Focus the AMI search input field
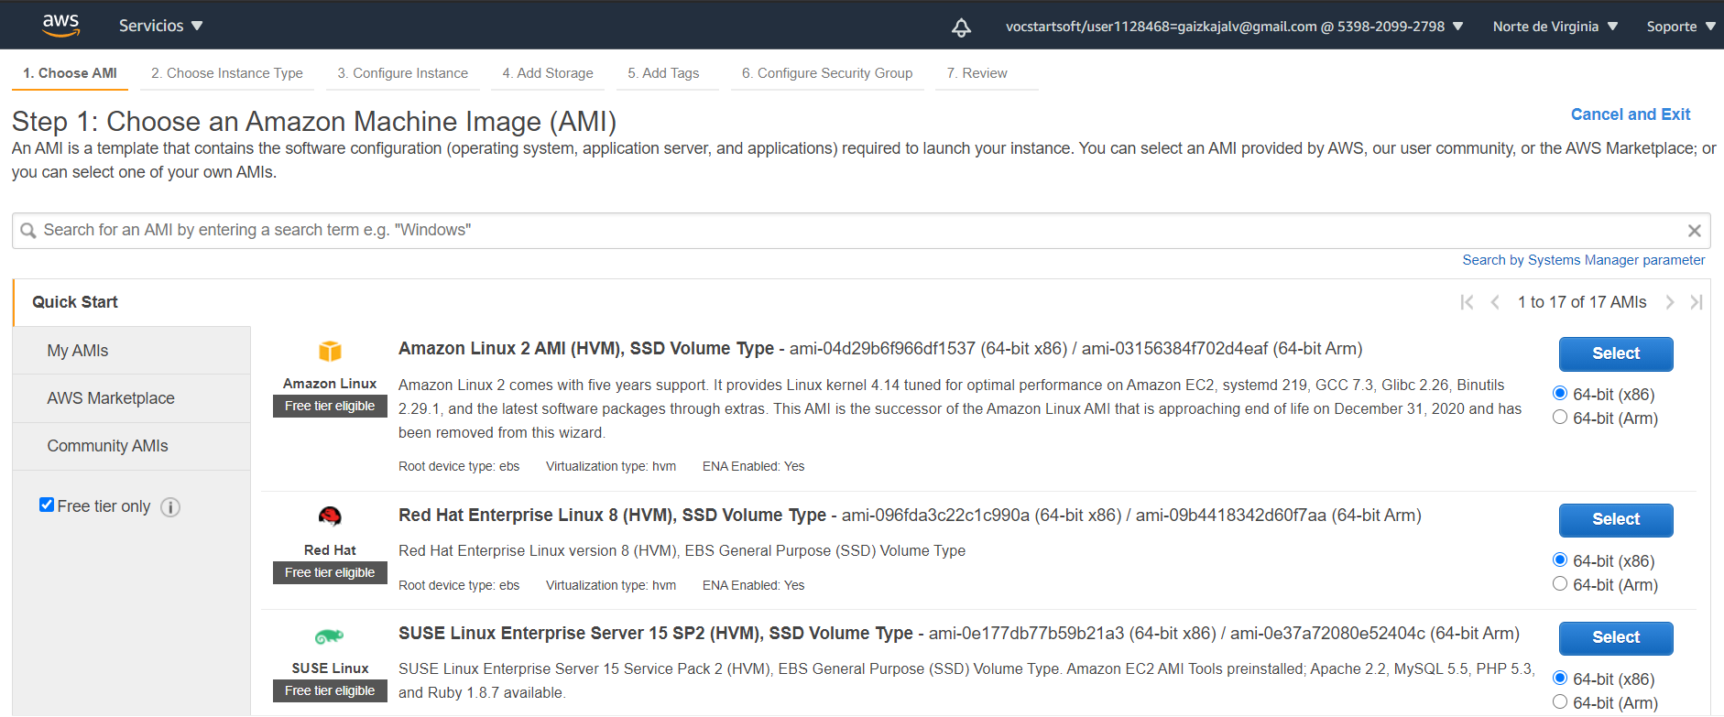Screen dimensions: 1724x717 (x=861, y=231)
